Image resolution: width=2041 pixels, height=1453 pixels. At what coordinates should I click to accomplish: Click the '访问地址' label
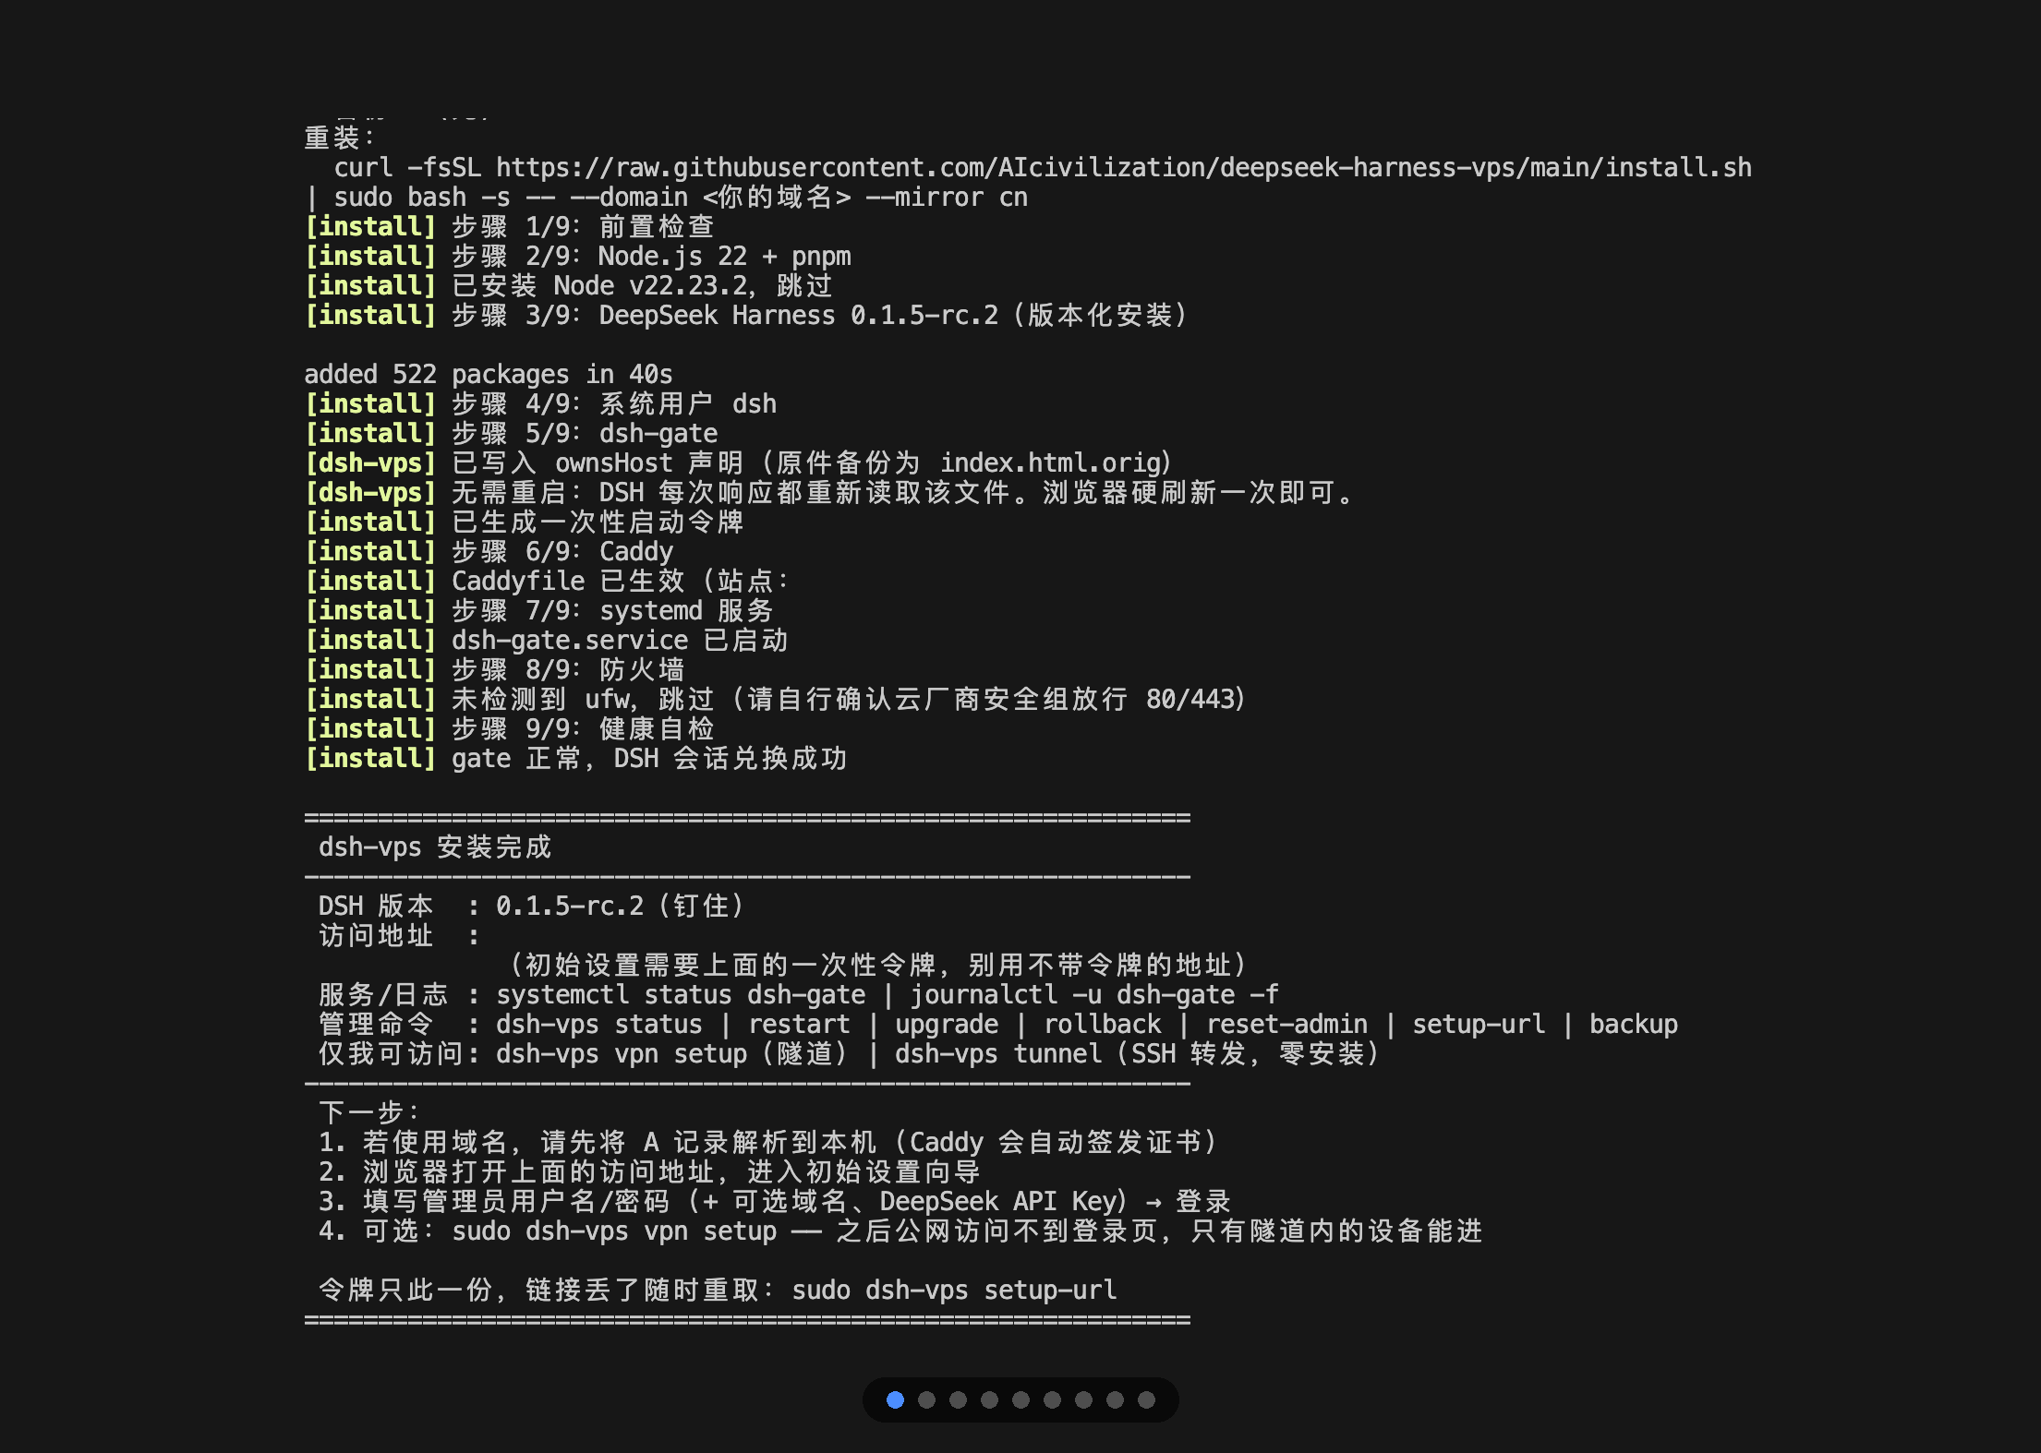[x=376, y=935]
